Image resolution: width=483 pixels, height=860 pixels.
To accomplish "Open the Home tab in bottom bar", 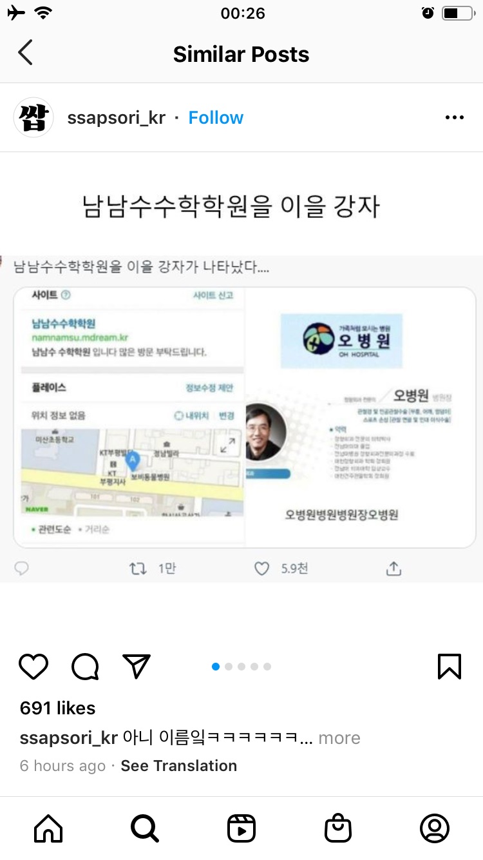I will click(48, 828).
